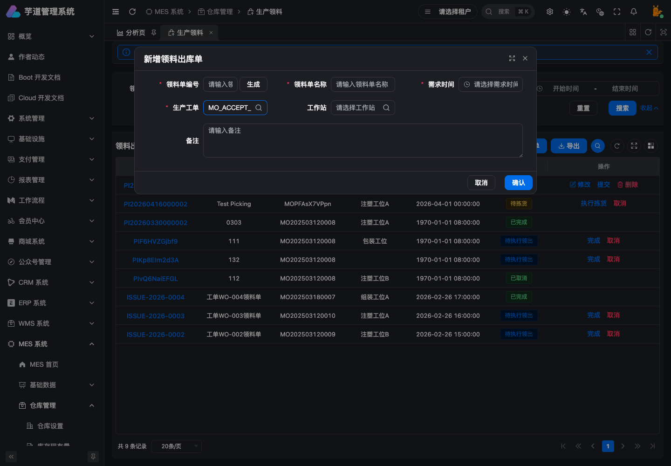671x466 pixels.
Task: Open the settings gear icon
Action: tap(550, 12)
